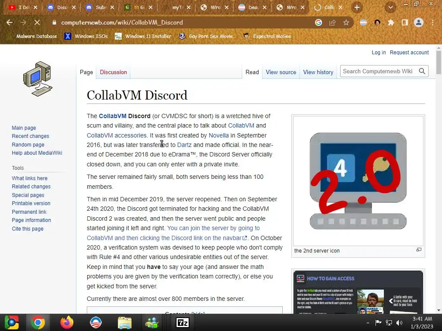The width and height of the screenshot is (442, 331).
Task: Click the volume speaker tray icon
Action: coord(399,322)
